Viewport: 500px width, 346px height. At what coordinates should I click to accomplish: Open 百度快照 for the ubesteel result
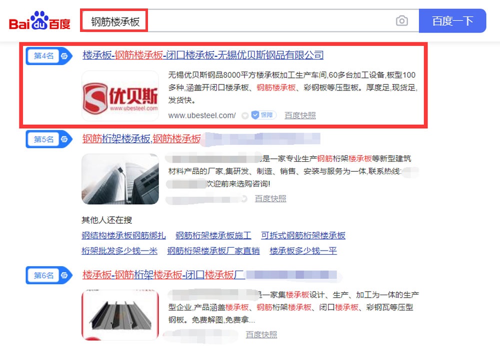(300, 115)
